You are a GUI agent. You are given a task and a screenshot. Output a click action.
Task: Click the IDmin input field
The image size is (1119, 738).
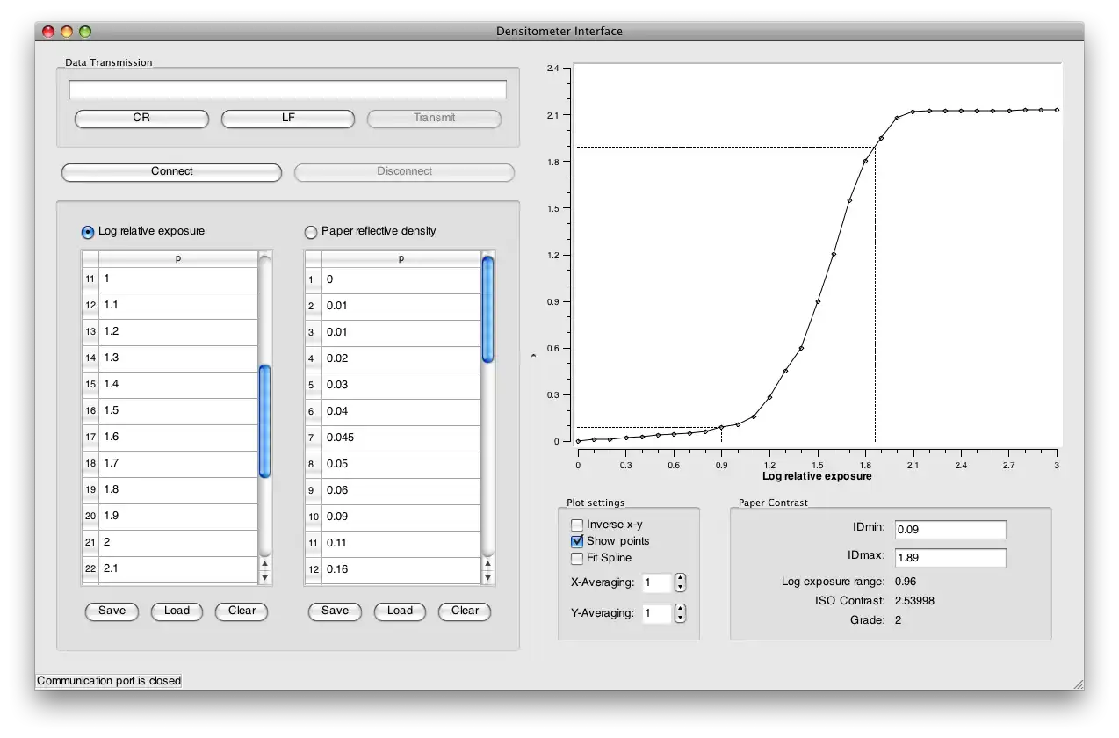pos(950,530)
